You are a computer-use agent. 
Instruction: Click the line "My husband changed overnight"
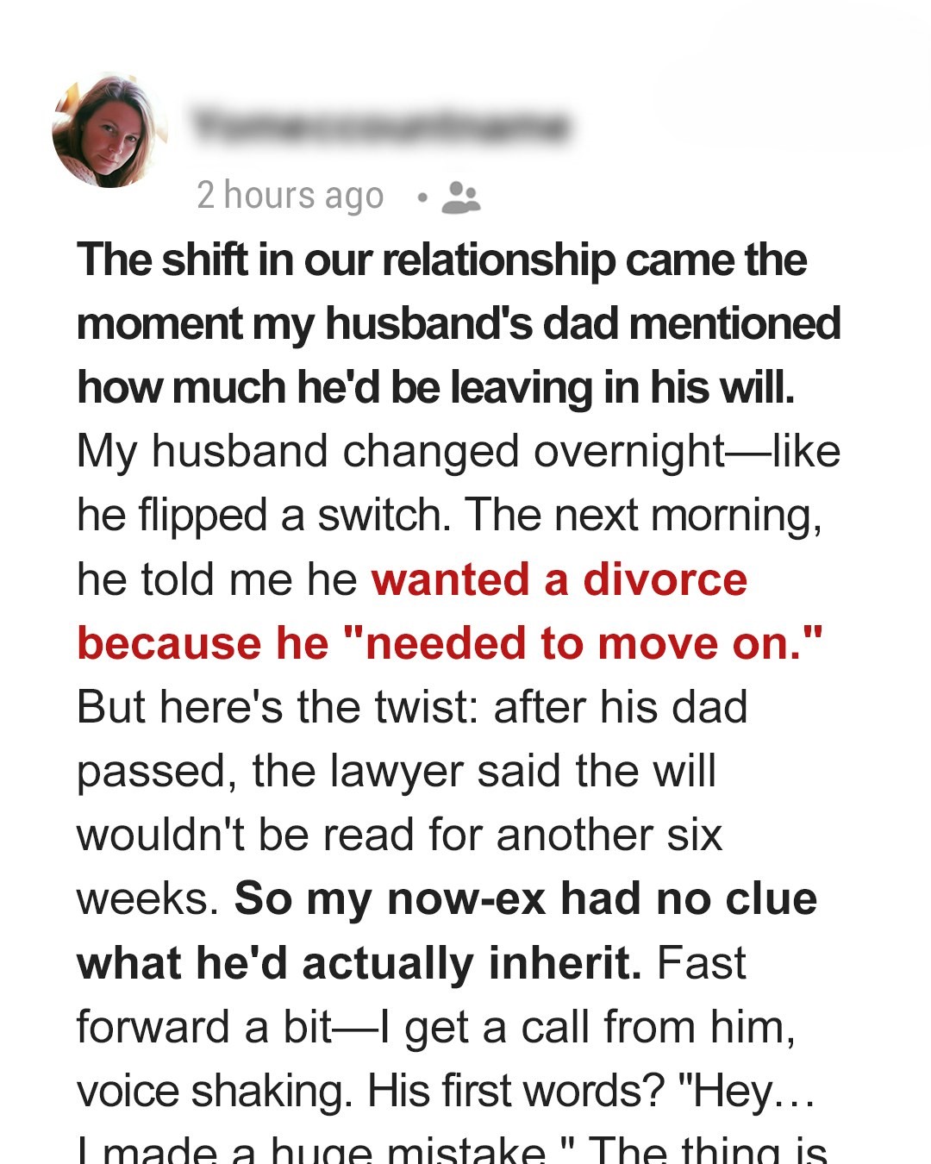[x=458, y=451]
